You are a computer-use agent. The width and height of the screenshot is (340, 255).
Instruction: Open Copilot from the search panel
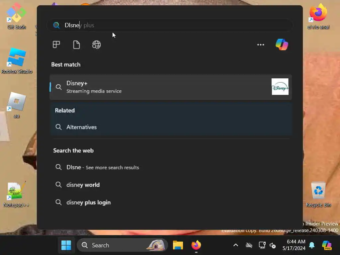click(282, 44)
